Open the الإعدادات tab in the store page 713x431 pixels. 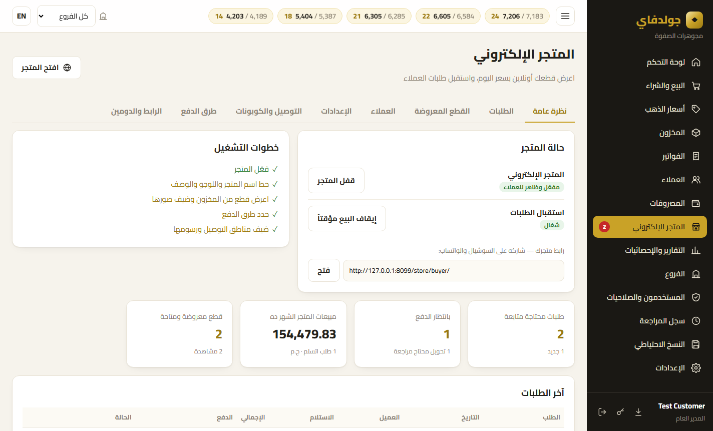(x=336, y=111)
